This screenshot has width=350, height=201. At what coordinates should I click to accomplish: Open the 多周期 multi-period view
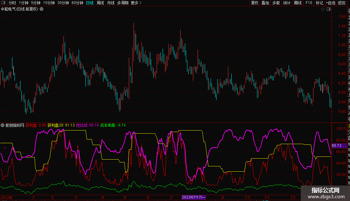pyautogui.click(x=123, y=3)
